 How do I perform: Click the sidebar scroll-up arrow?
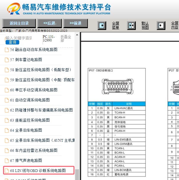point(77,35)
